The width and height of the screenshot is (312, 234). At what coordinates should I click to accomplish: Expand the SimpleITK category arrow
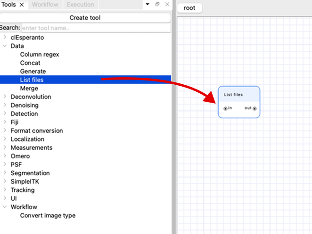tap(5, 181)
